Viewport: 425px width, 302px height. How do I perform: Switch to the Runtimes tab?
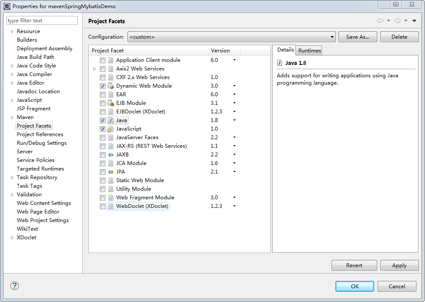[310, 51]
